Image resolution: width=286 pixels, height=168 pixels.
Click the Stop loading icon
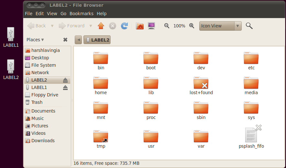pos(113,26)
